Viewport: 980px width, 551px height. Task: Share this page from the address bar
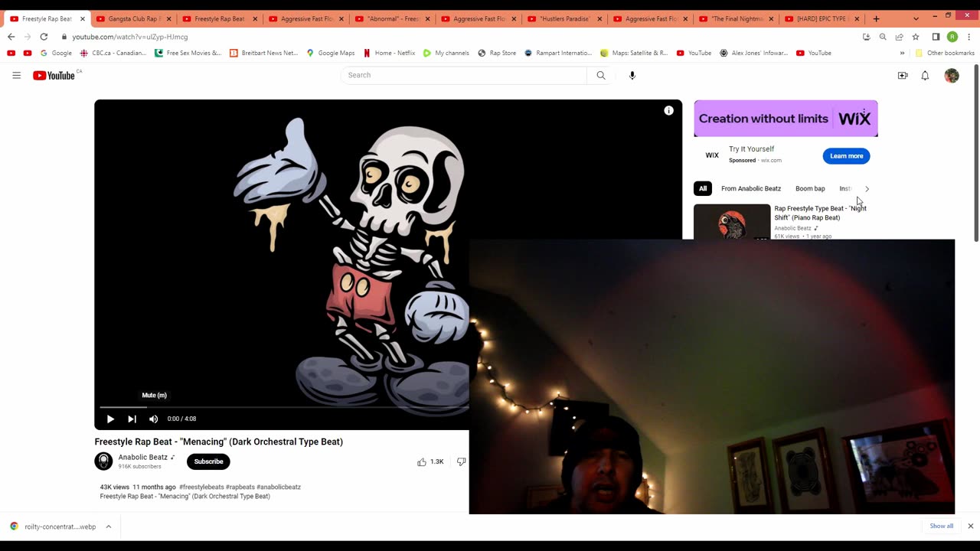coord(899,37)
